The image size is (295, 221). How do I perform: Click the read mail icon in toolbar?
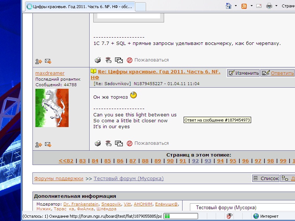(x=259, y=6)
